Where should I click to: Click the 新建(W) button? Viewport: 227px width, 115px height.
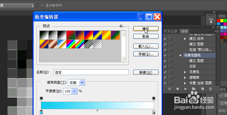point(146,72)
